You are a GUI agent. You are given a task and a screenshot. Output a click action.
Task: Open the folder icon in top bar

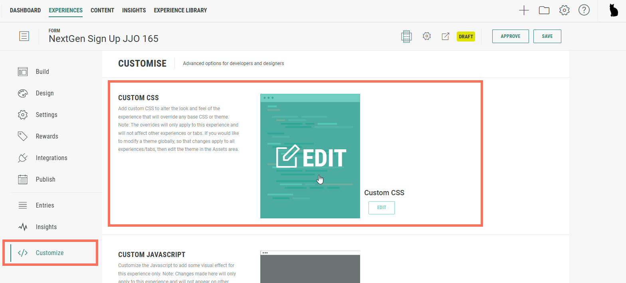[x=544, y=11]
